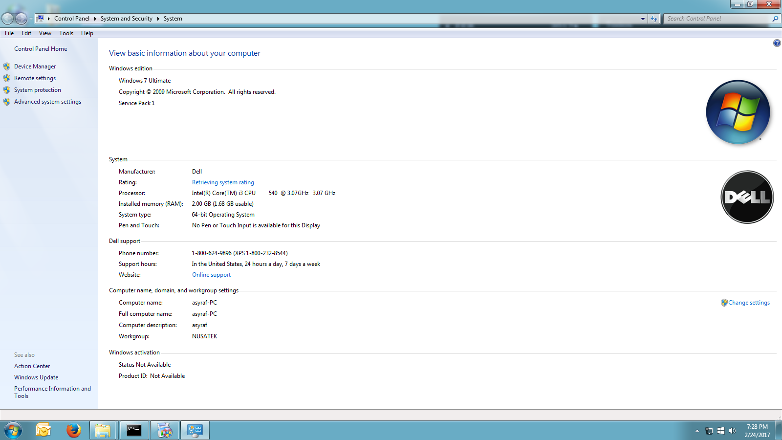Click the Change settings link

(x=749, y=303)
